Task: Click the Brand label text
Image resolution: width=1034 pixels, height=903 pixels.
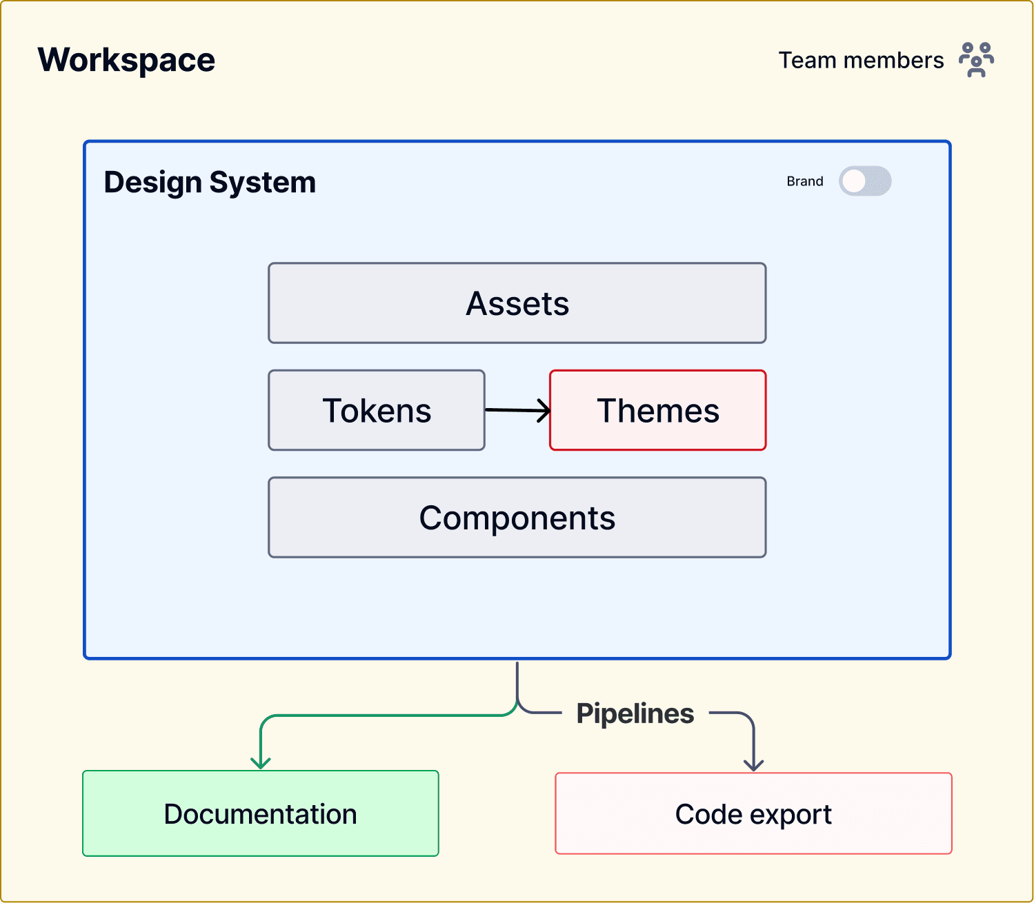Action: pos(805,181)
